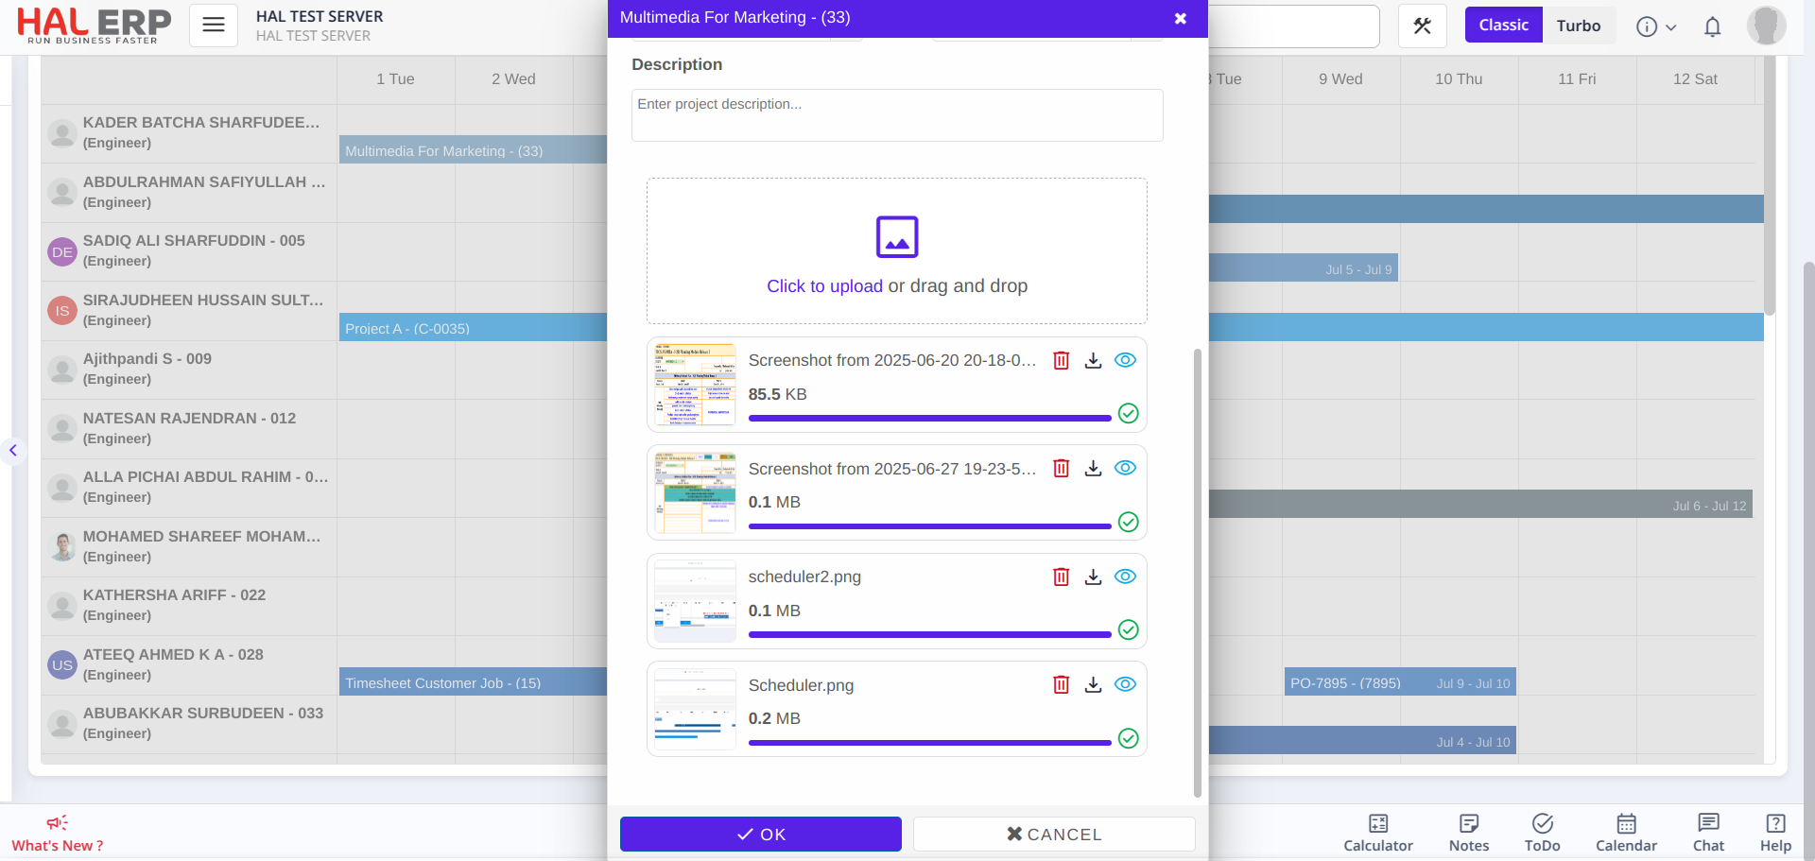The height and width of the screenshot is (861, 1815).
Task: Open the notifications bell
Action: (x=1712, y=26)
